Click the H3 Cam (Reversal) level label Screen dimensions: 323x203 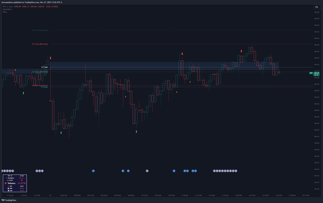point(40,44)
